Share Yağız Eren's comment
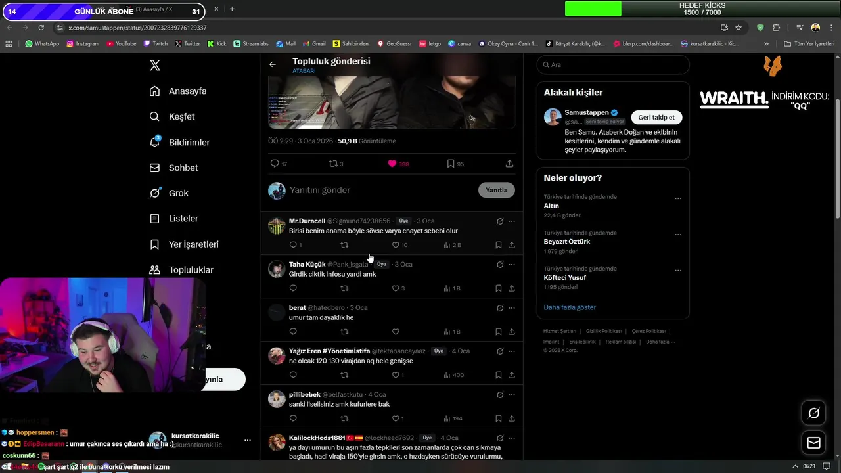Screen dimensions: 841x473 [512, 375]
